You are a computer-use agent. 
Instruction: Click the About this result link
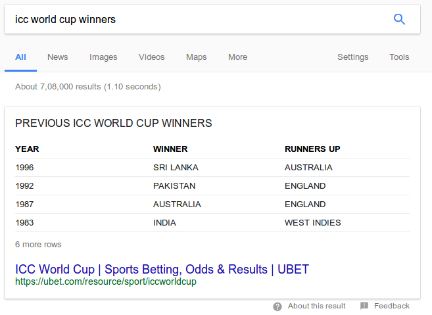pyautogui.click(x=316, y=306)
